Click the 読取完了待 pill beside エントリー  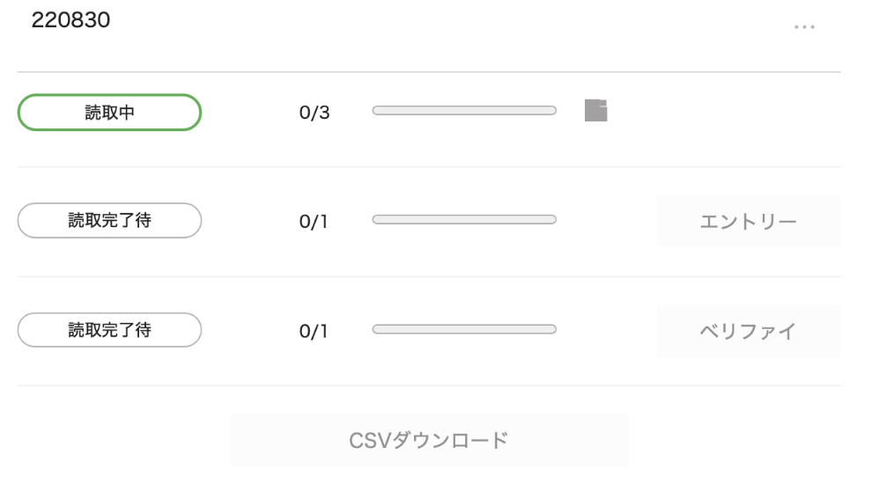click(x=109, y=221)
